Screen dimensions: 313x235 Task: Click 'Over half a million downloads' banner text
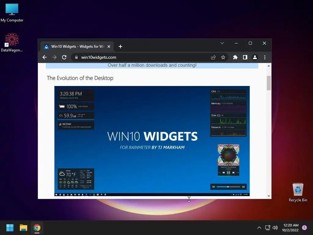pyautogui.click(x=152, y=65)
